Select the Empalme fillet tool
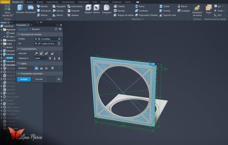 coord(106,10)
